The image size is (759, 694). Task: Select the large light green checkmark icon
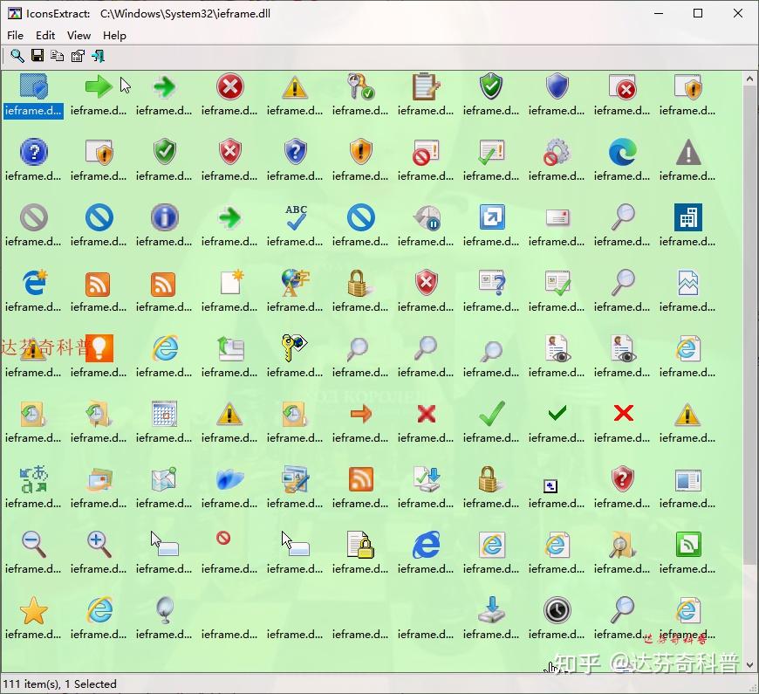coord(492,414)
